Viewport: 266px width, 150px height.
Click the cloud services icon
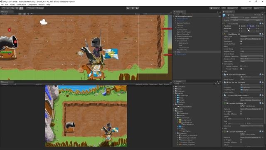[224, 8]
